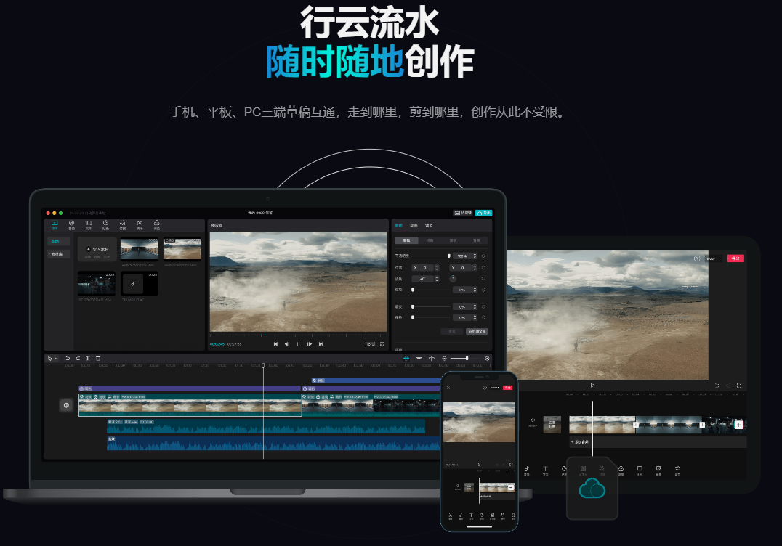Adjust the timeline zoom slider
The width and height of the screenshot is (782, 546).
(x=466, y=358)
